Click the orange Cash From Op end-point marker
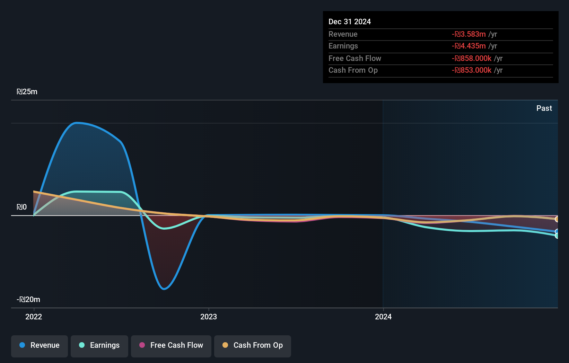 point(557,219)
